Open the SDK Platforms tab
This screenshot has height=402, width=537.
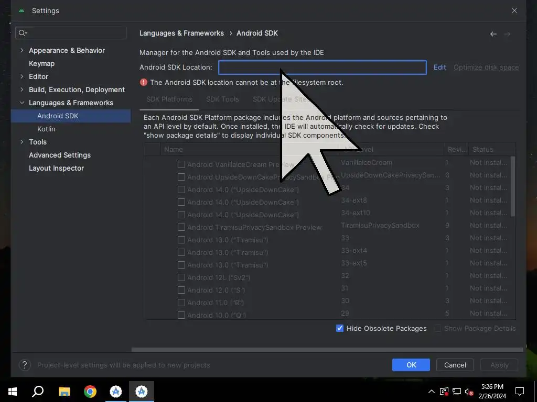coord(169,99)
